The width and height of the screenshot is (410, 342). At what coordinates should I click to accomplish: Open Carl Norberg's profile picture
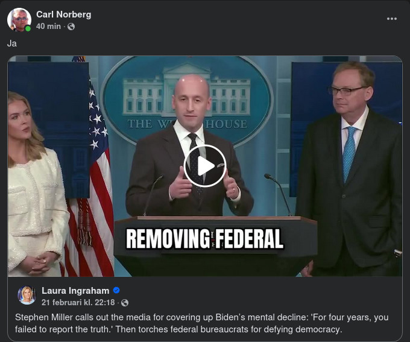(x=19, y=20)
